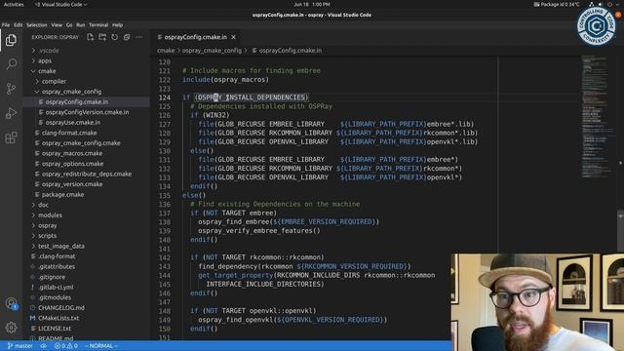624x351 pixels.
Task: Expand the .vscode folder
Action: click(x=87, y=51)
